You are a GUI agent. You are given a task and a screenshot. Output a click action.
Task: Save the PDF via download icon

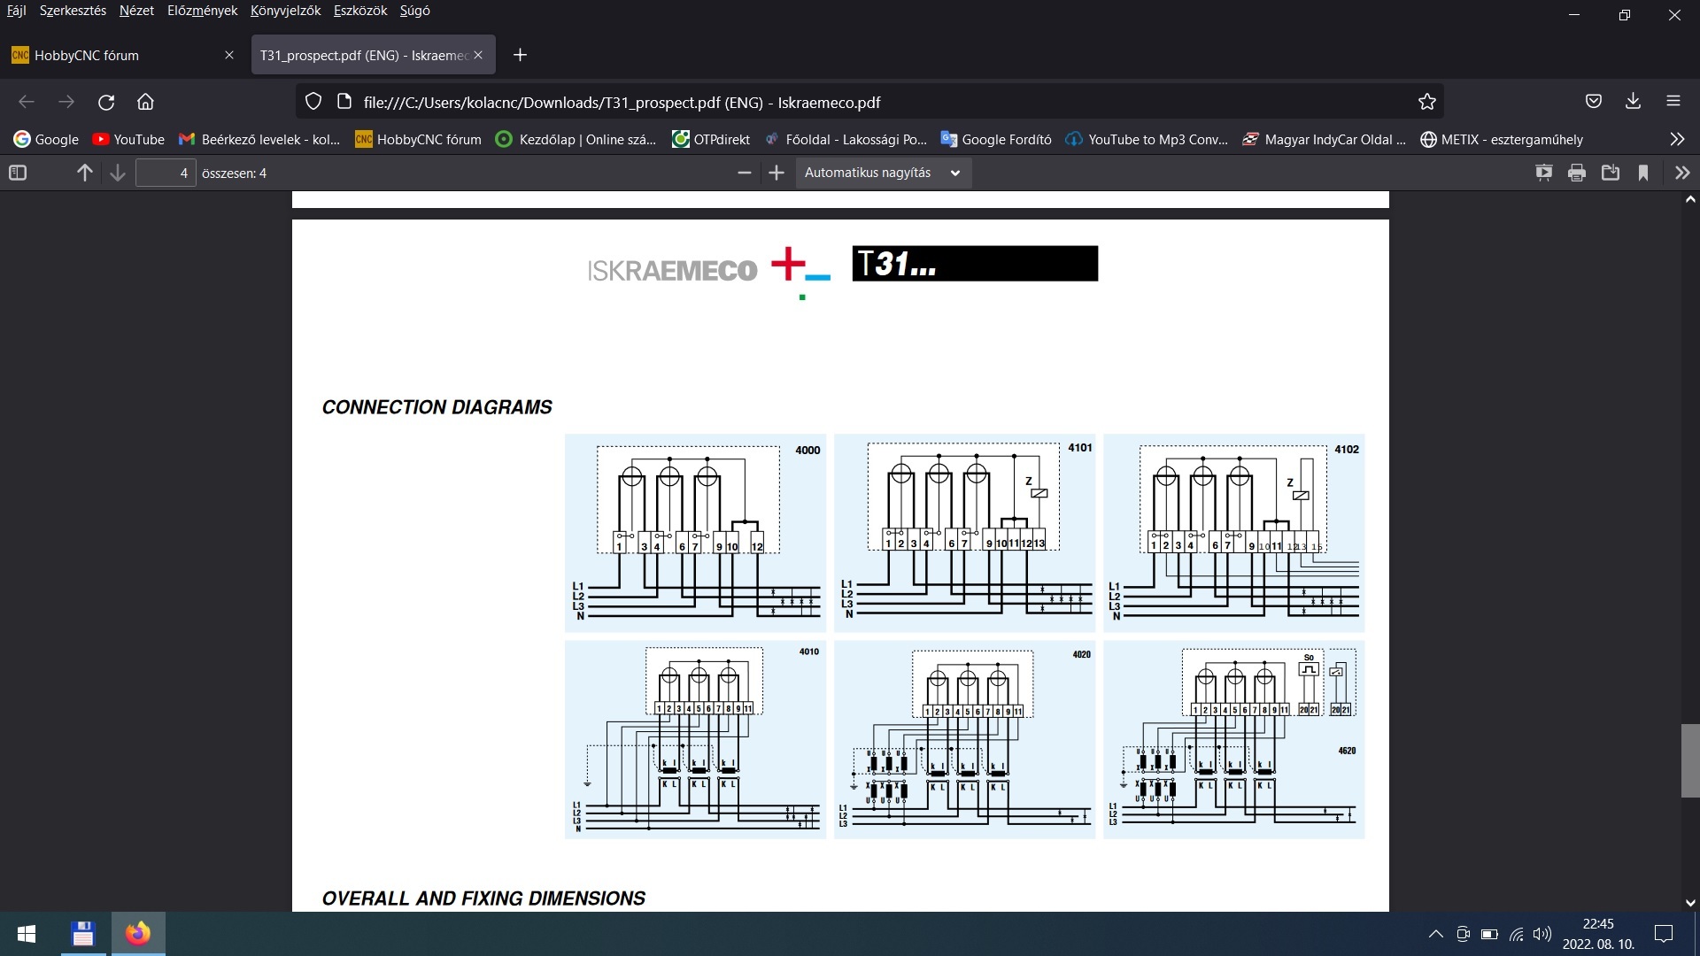point(1611,173)
